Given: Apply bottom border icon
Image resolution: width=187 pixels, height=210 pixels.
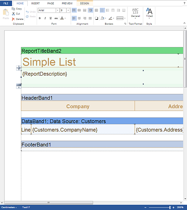Looking at the screenshot, I should coord(124,10).
